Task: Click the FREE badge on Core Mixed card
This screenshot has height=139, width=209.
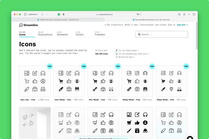Action: click(84, 66)
